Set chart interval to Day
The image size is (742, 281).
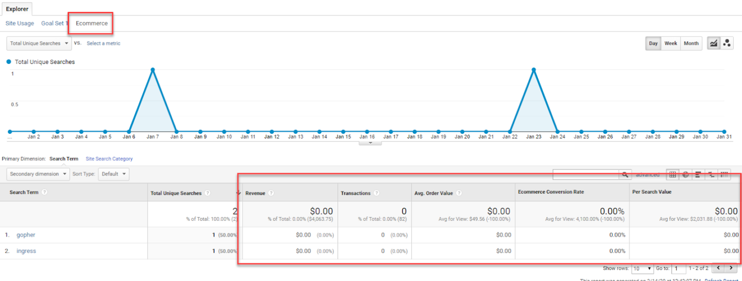(x=653, y=43)
